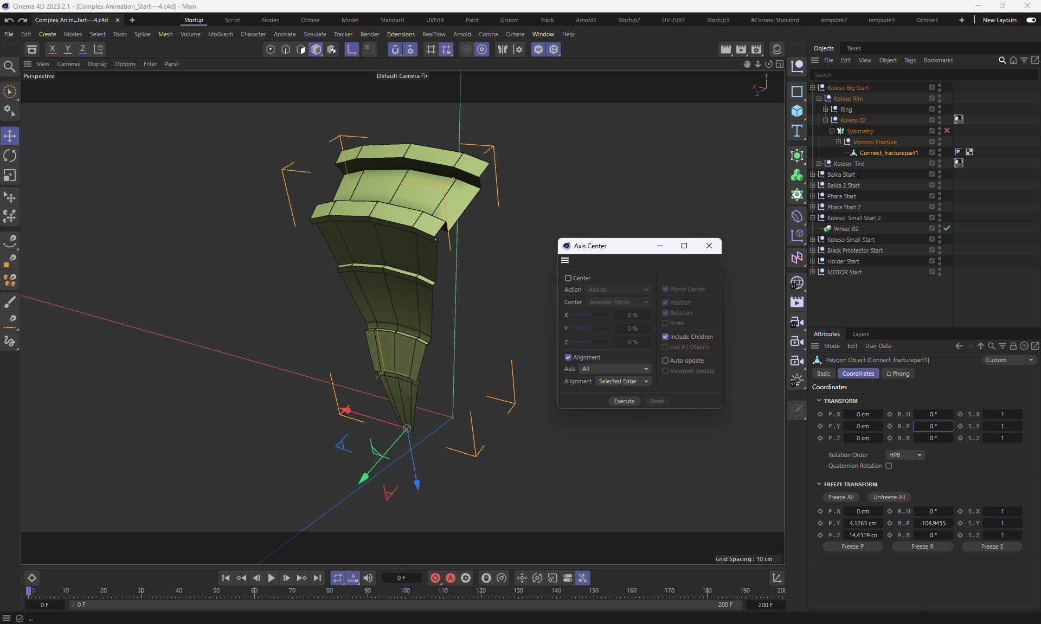Viewport: 1041px width, 624px height.
Task: Click the Cube primitive icon
Action: tap(796, 111)
